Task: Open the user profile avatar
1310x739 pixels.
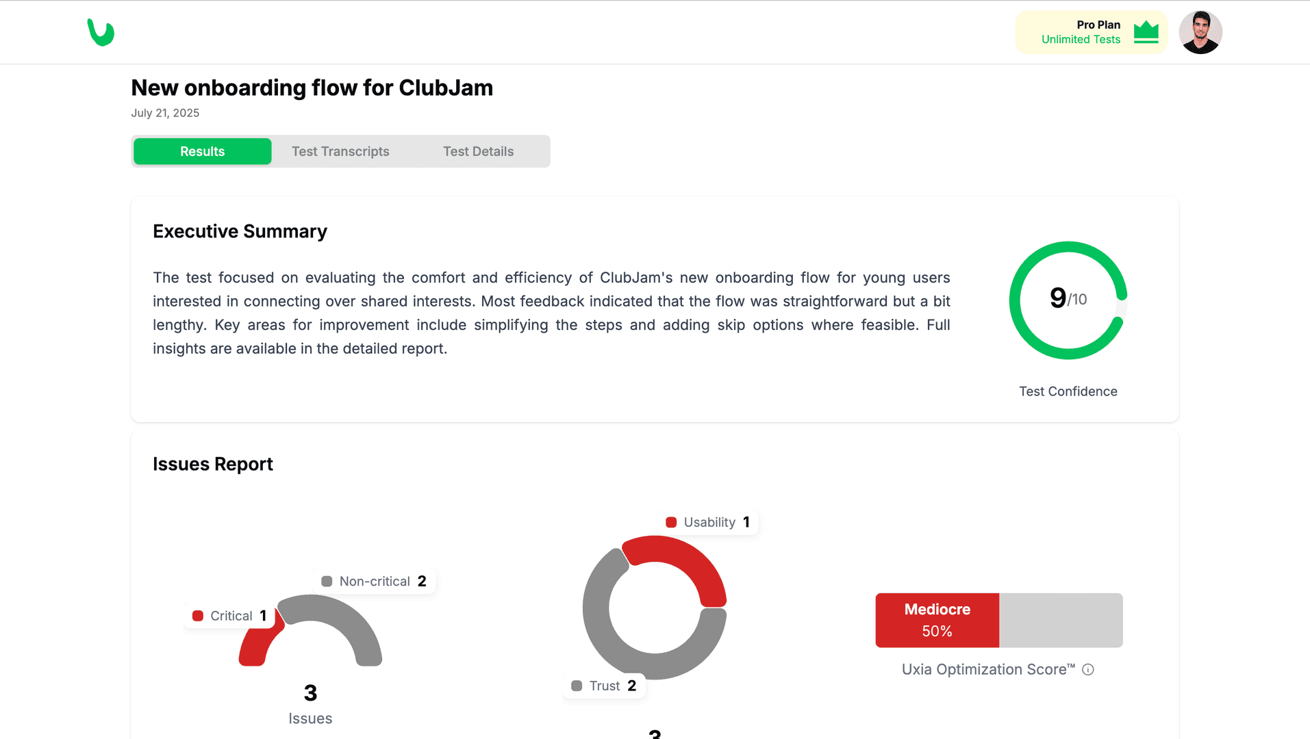Action: click(1200, 32)
